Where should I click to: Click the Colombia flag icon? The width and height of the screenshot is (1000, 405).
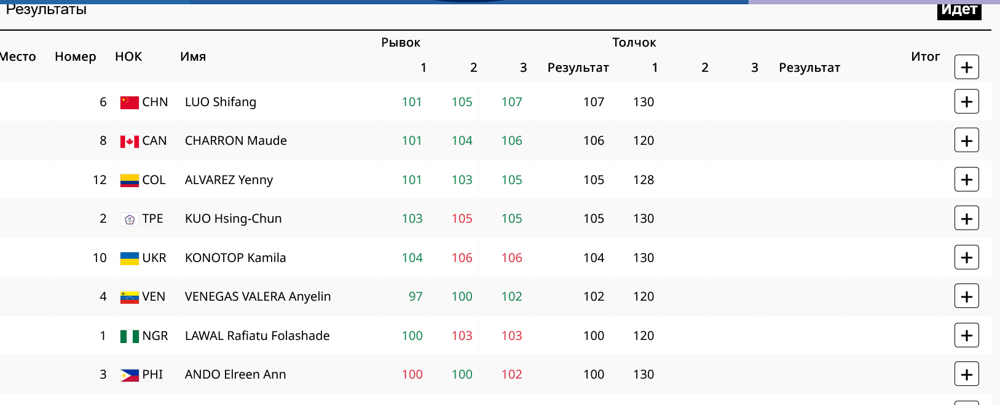(129, 180)
